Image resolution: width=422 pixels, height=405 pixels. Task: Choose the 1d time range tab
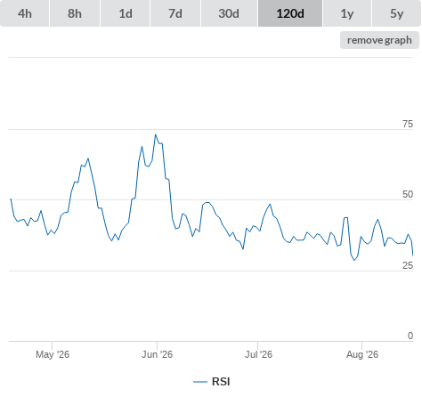(126, 13)
